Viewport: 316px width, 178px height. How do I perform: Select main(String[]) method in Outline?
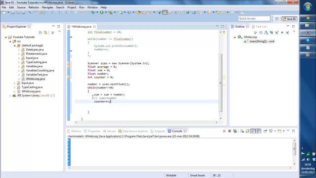[x=262, y=41]
